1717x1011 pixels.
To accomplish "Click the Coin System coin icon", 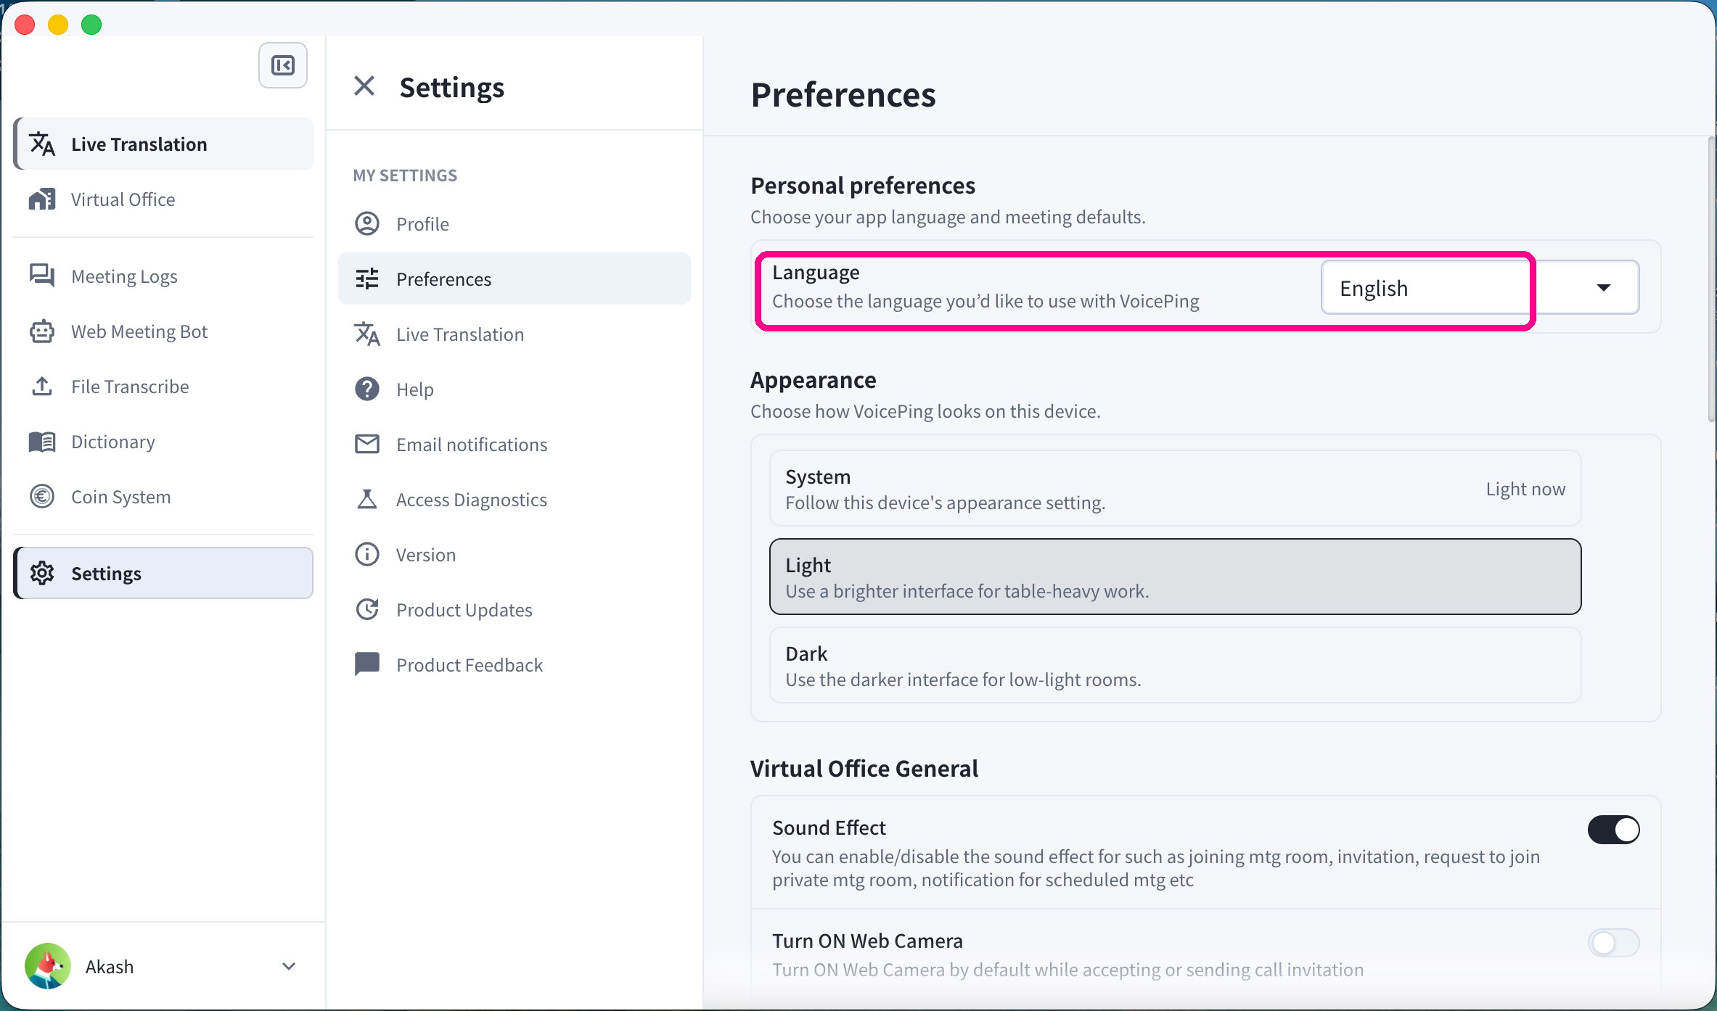I will [42, 497].
